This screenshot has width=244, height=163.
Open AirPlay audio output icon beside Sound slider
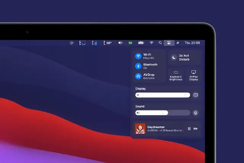196,113
